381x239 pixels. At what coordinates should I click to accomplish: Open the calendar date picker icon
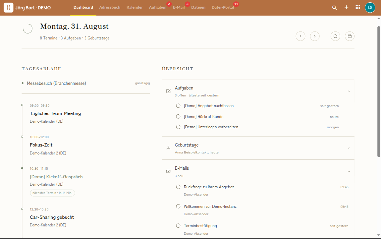(x=350, y=36)
